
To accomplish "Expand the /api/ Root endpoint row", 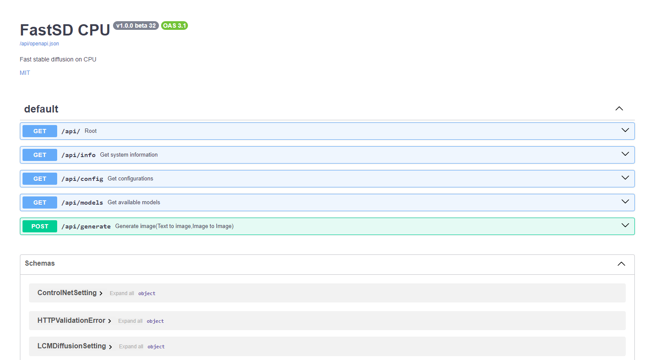I will pyautogui.click(x=625, y=130).
